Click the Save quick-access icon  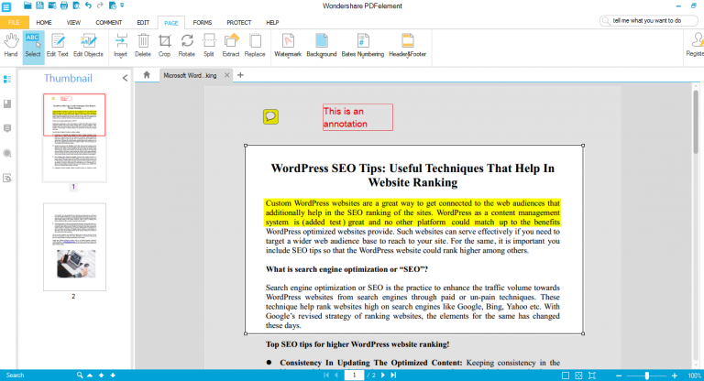pos(40,5)
